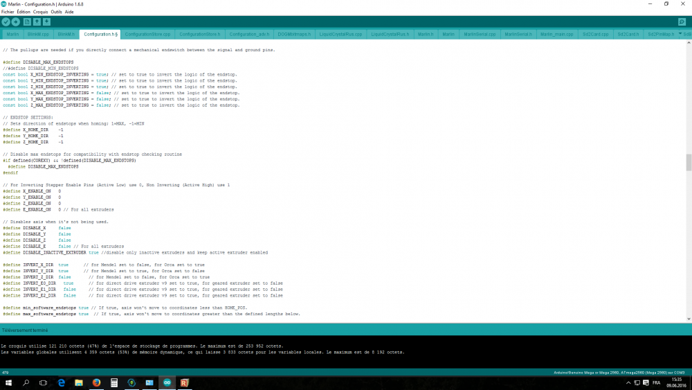Create a new sketch with the New icon
The height and width of the screenshot is (390, 692).
(x=27, y=21)
